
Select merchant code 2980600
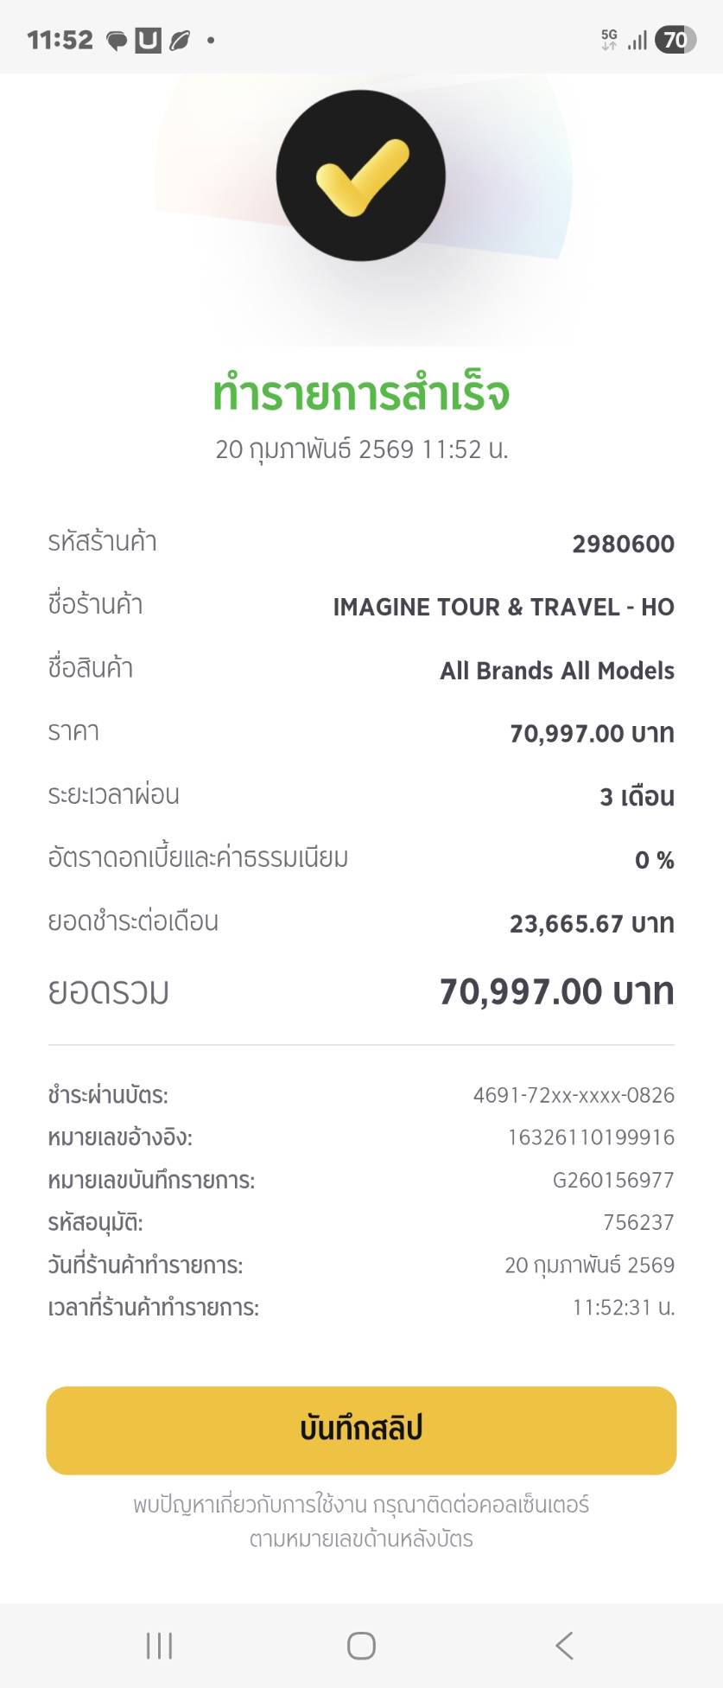tap(623, 544)
